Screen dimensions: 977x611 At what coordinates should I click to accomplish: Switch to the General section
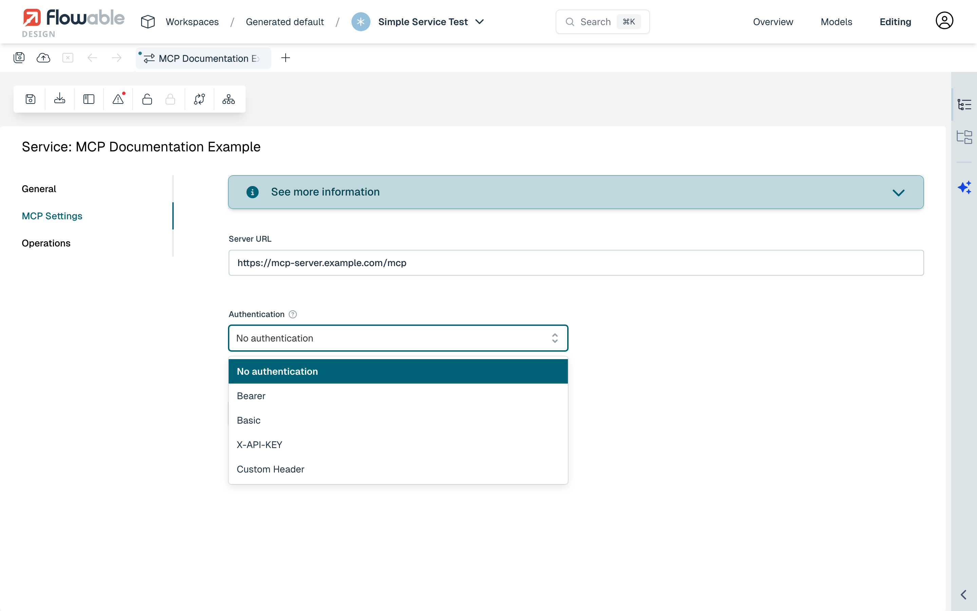coord(39,188)
